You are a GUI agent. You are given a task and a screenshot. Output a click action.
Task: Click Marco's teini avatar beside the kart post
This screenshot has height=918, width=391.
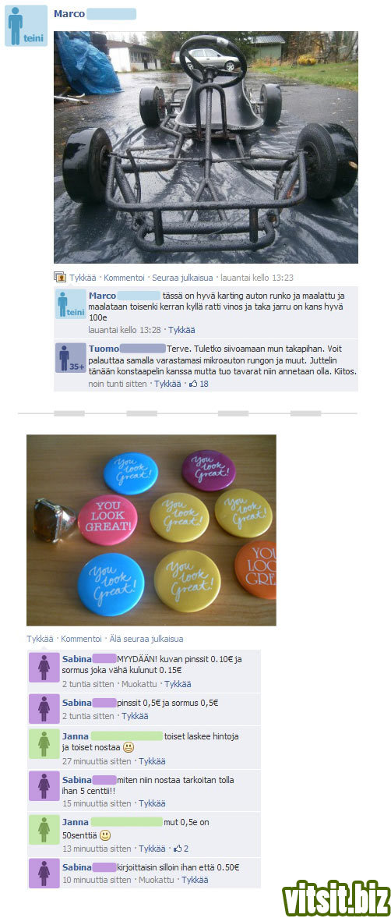point(26,26)
